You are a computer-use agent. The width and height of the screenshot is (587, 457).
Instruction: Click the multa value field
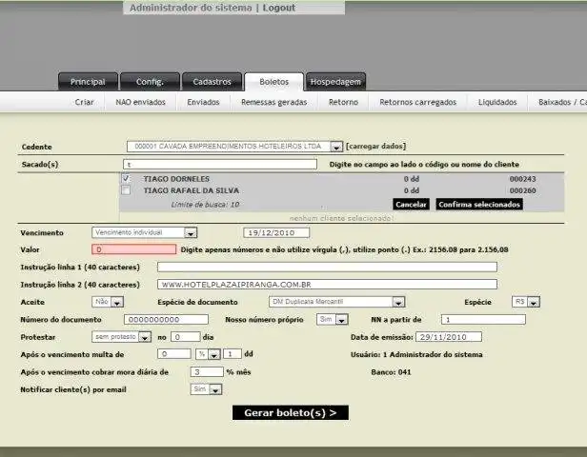pyautogui.click(x=174, y=354)
